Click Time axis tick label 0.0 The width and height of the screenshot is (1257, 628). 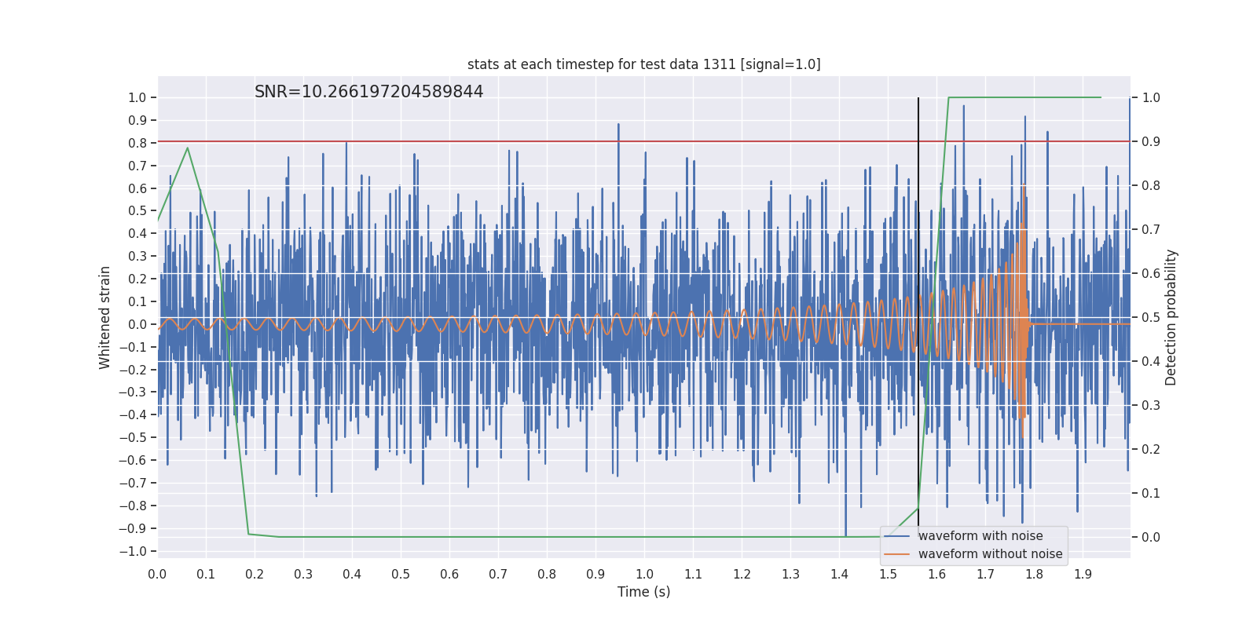coord(157,575)
